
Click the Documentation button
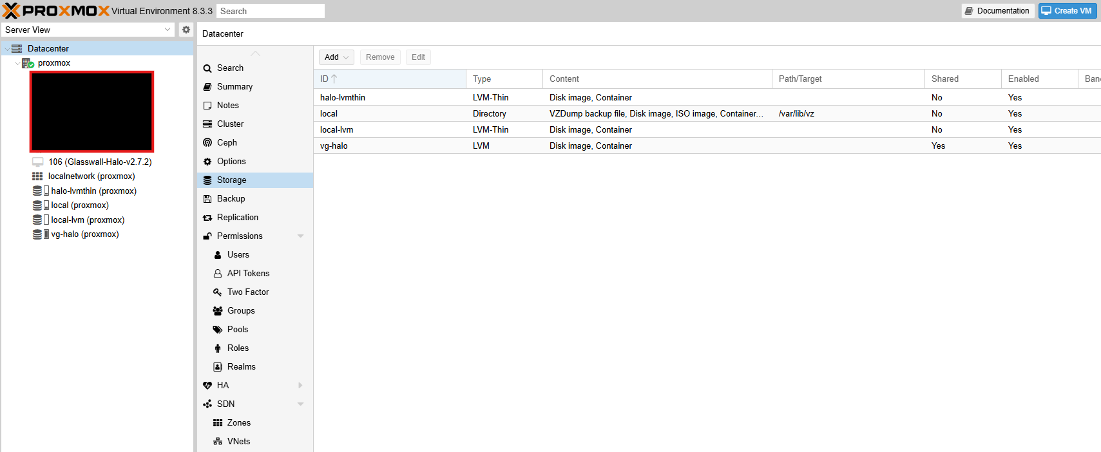tap(998, 11)
